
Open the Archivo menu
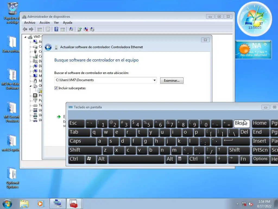[x=30, y=23]
